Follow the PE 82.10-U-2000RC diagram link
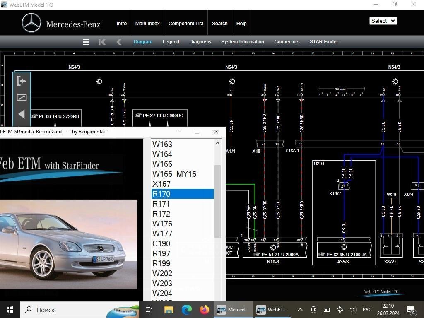The height and width of the screenshot is (318, 424). click(162, 116)
